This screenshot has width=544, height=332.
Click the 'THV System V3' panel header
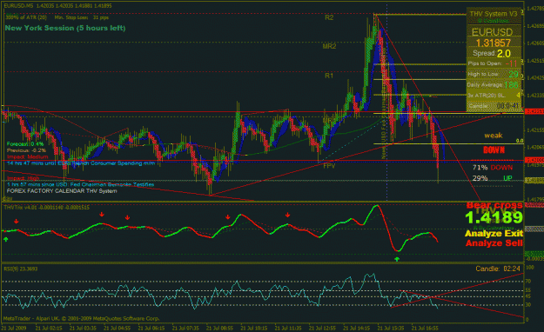[x=494, y=14]
